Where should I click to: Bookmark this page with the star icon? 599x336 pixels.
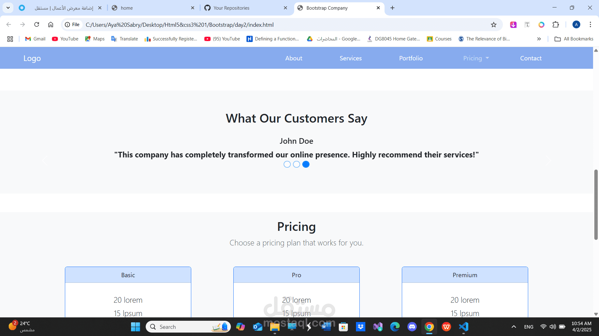coord(494,25)
